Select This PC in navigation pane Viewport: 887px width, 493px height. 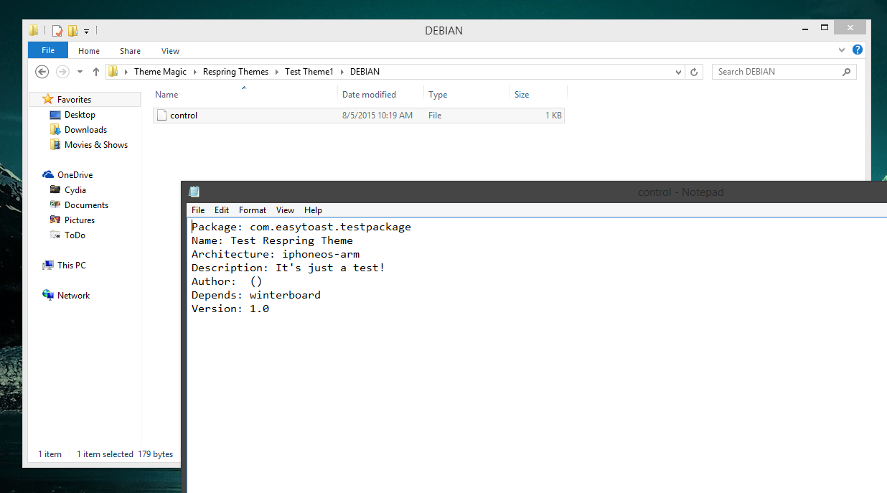(x=72, y=266)
